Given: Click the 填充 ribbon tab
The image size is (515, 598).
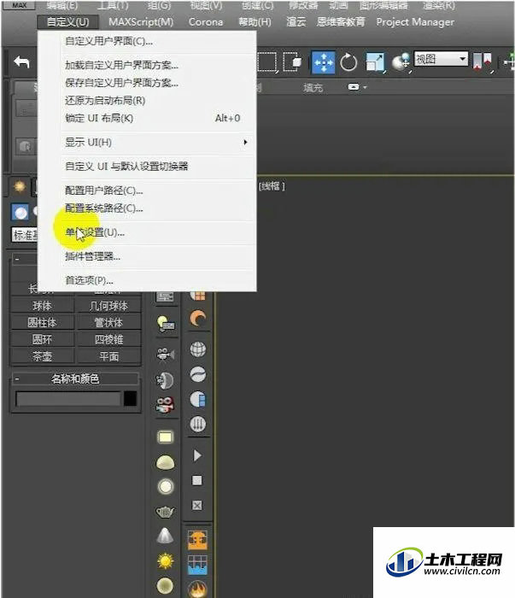Looking at the screenshot, I should point(313,88).
